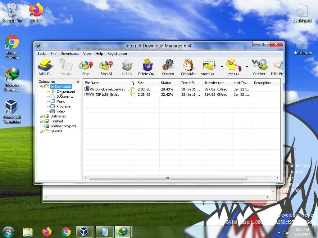Open the Help menu
The image size is (318, 238).
(x=99, y=54)
